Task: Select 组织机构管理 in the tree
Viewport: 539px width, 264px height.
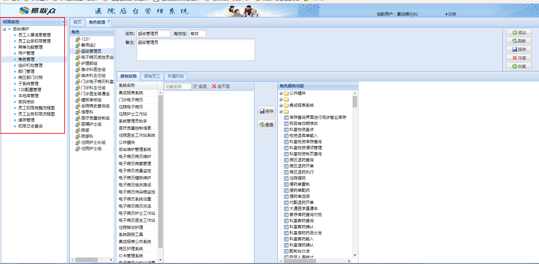Action: (30, 65)
